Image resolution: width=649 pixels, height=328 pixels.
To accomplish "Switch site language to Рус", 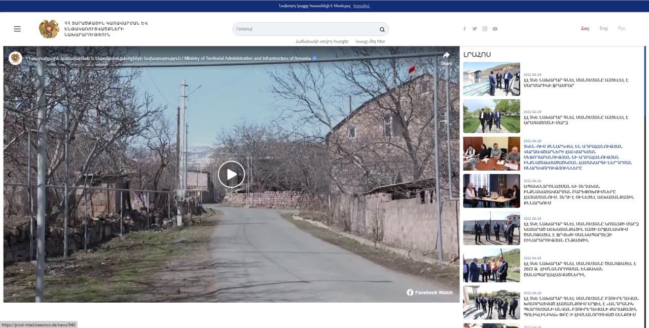I will (622, 28).
